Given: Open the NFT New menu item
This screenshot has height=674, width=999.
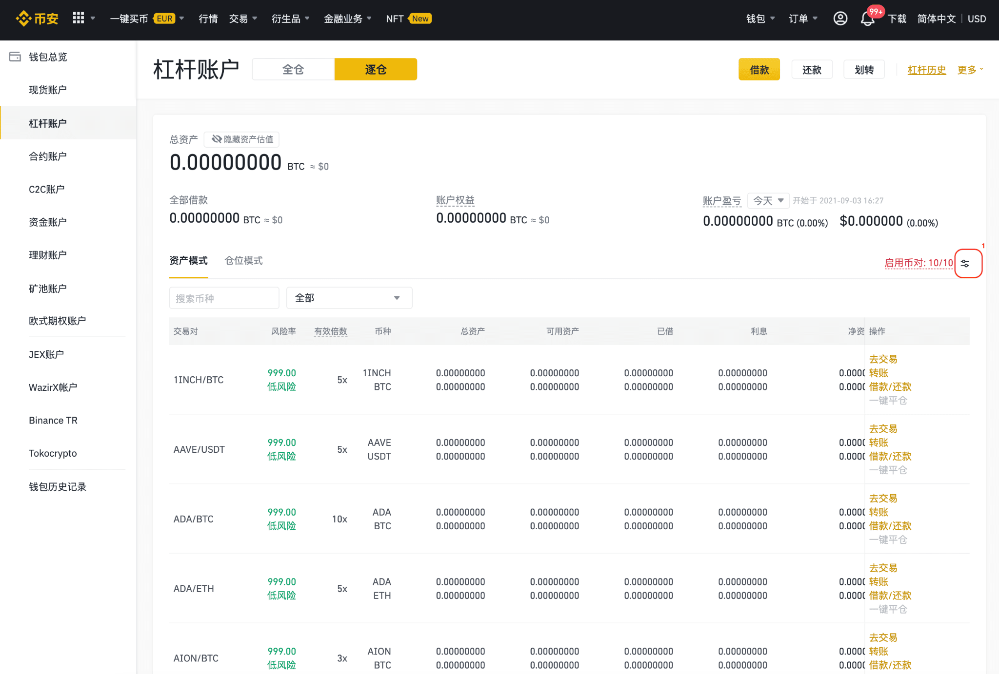Looking at the screenshot, I should click(409, 19).
